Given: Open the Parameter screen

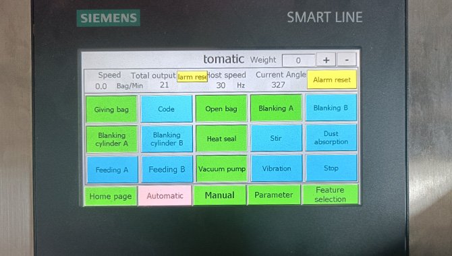Looking at the screenshot, I should (x=274, y=195).
